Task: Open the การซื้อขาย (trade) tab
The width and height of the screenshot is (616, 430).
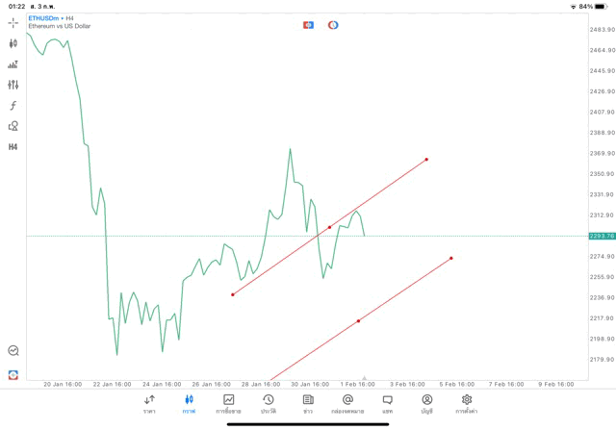Action: coord(229,404)
